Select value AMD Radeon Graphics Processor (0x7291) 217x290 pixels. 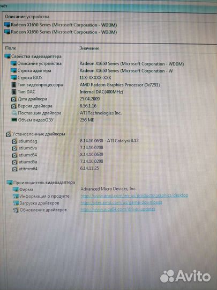tap(120, 85)
